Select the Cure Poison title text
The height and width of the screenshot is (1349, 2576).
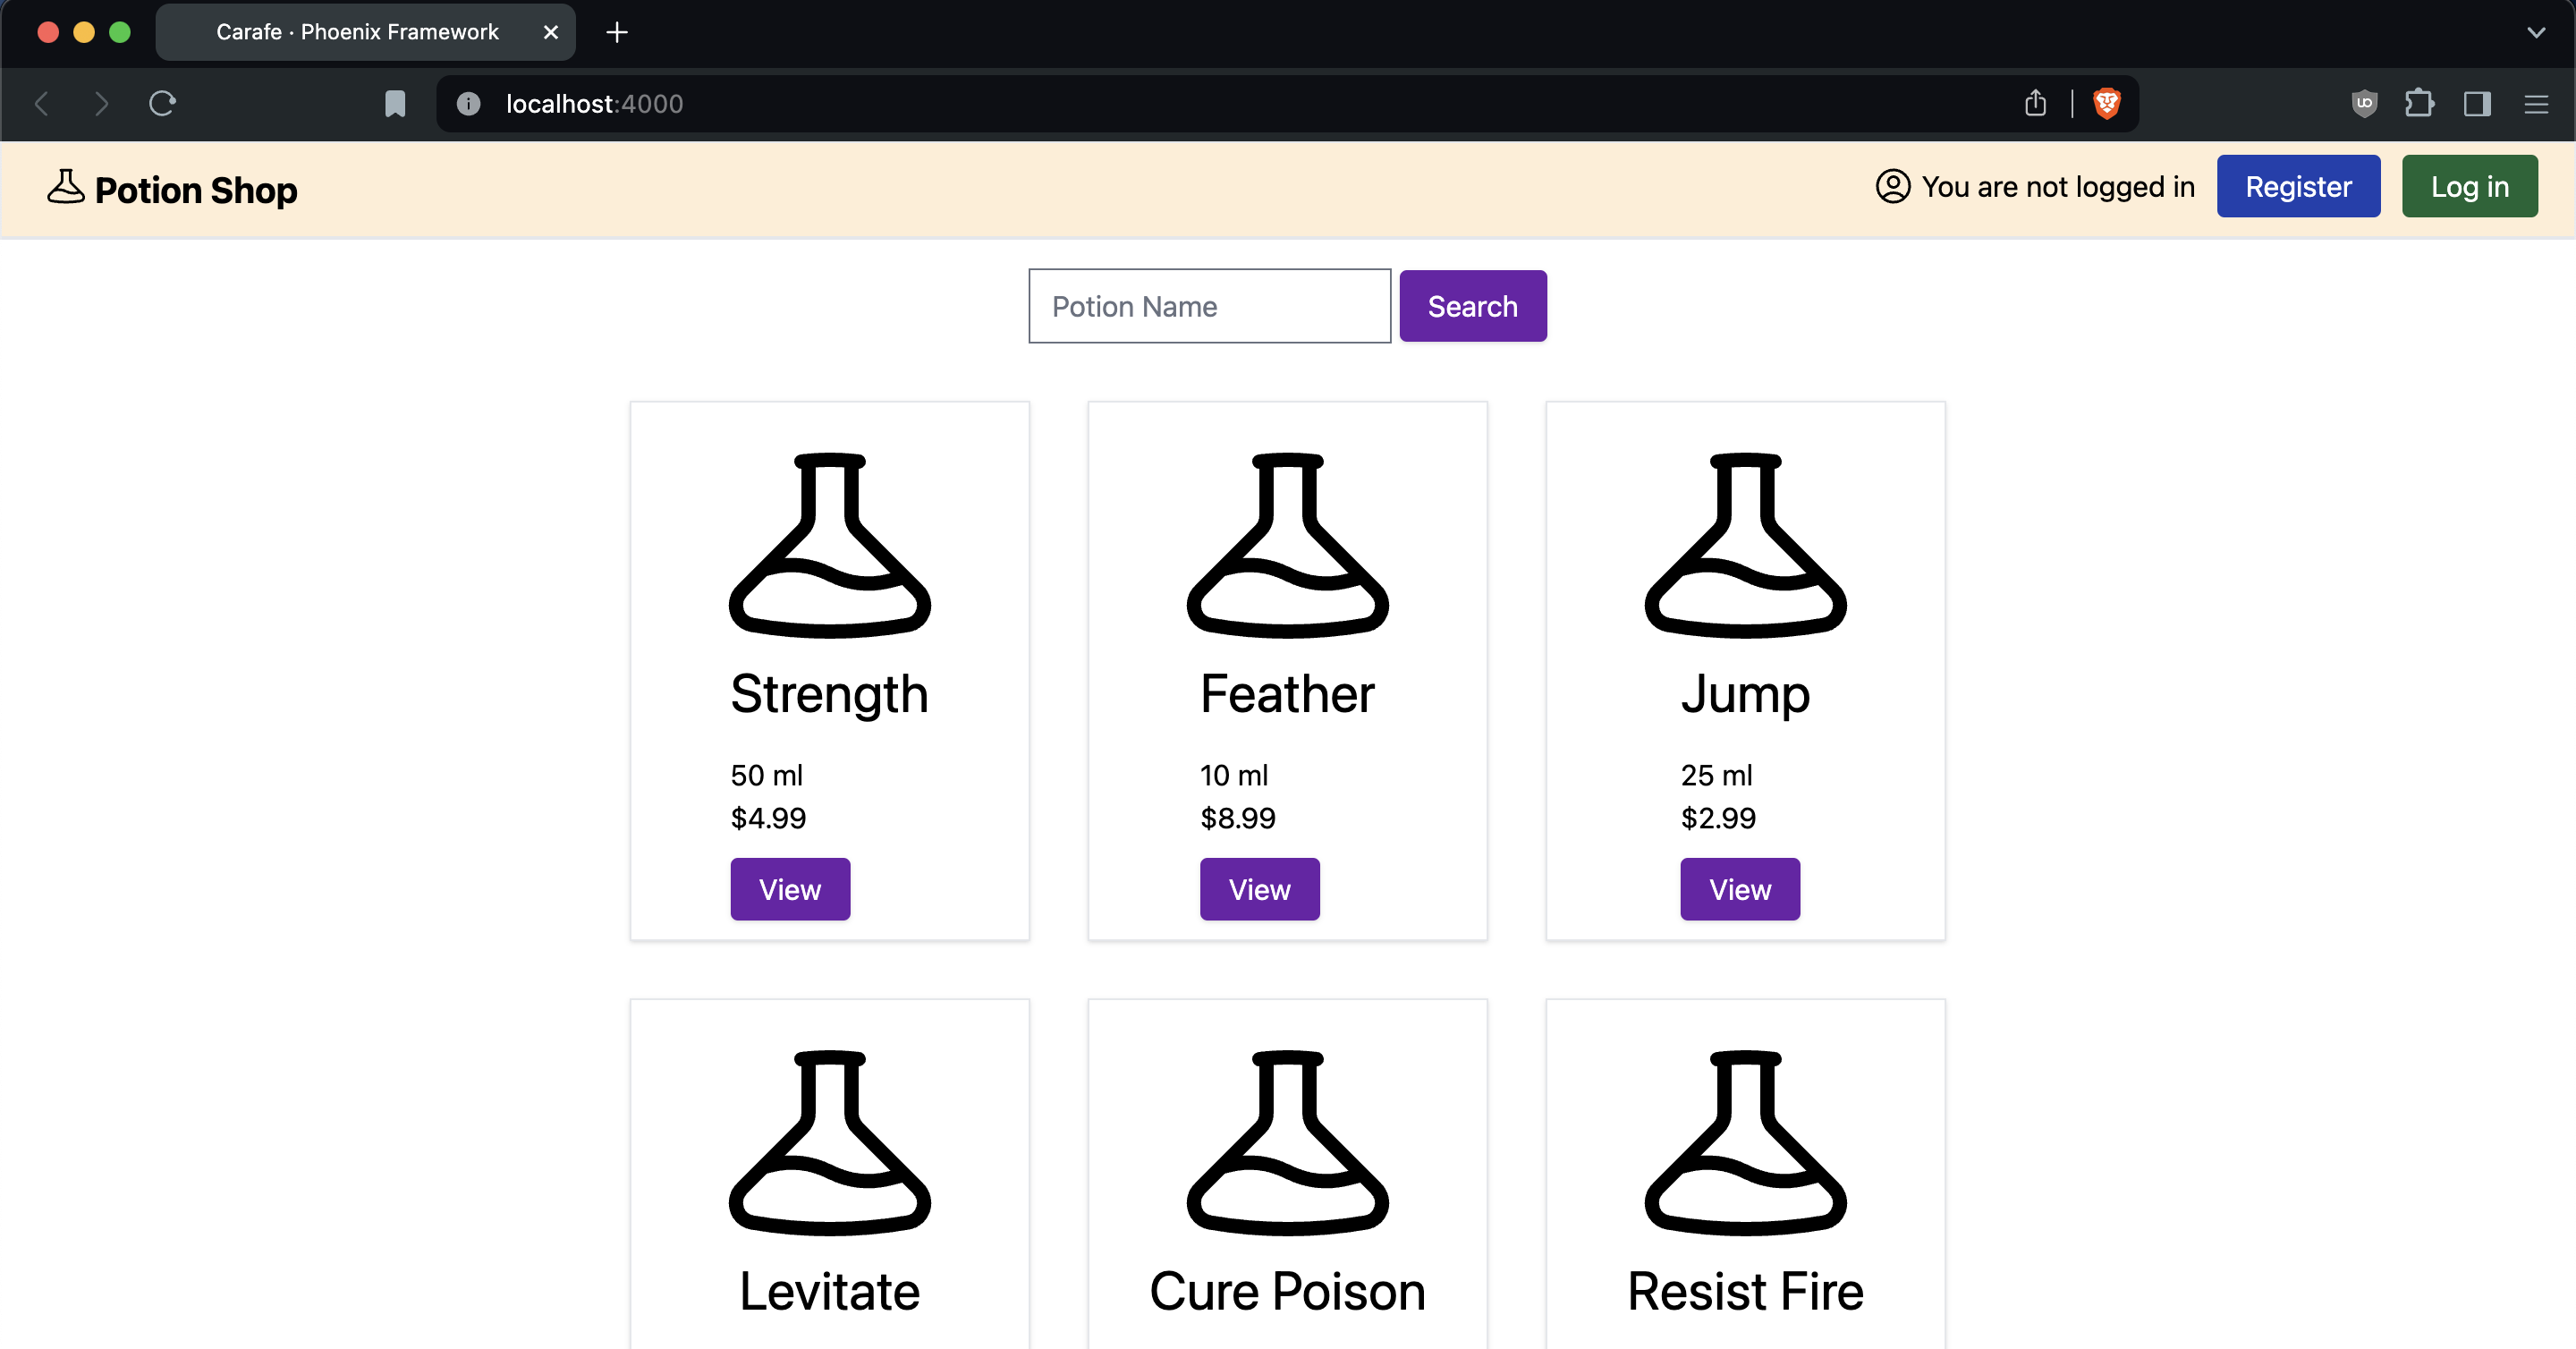1287,1291
